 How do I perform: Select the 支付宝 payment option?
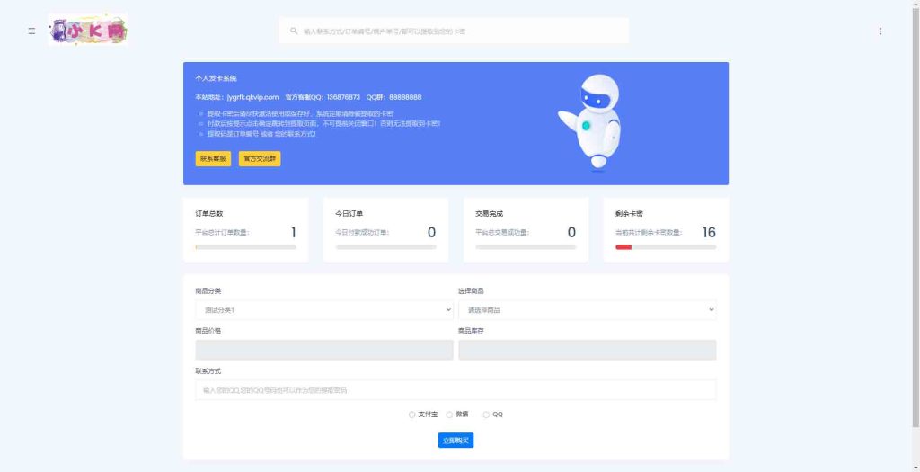point(412,414)
